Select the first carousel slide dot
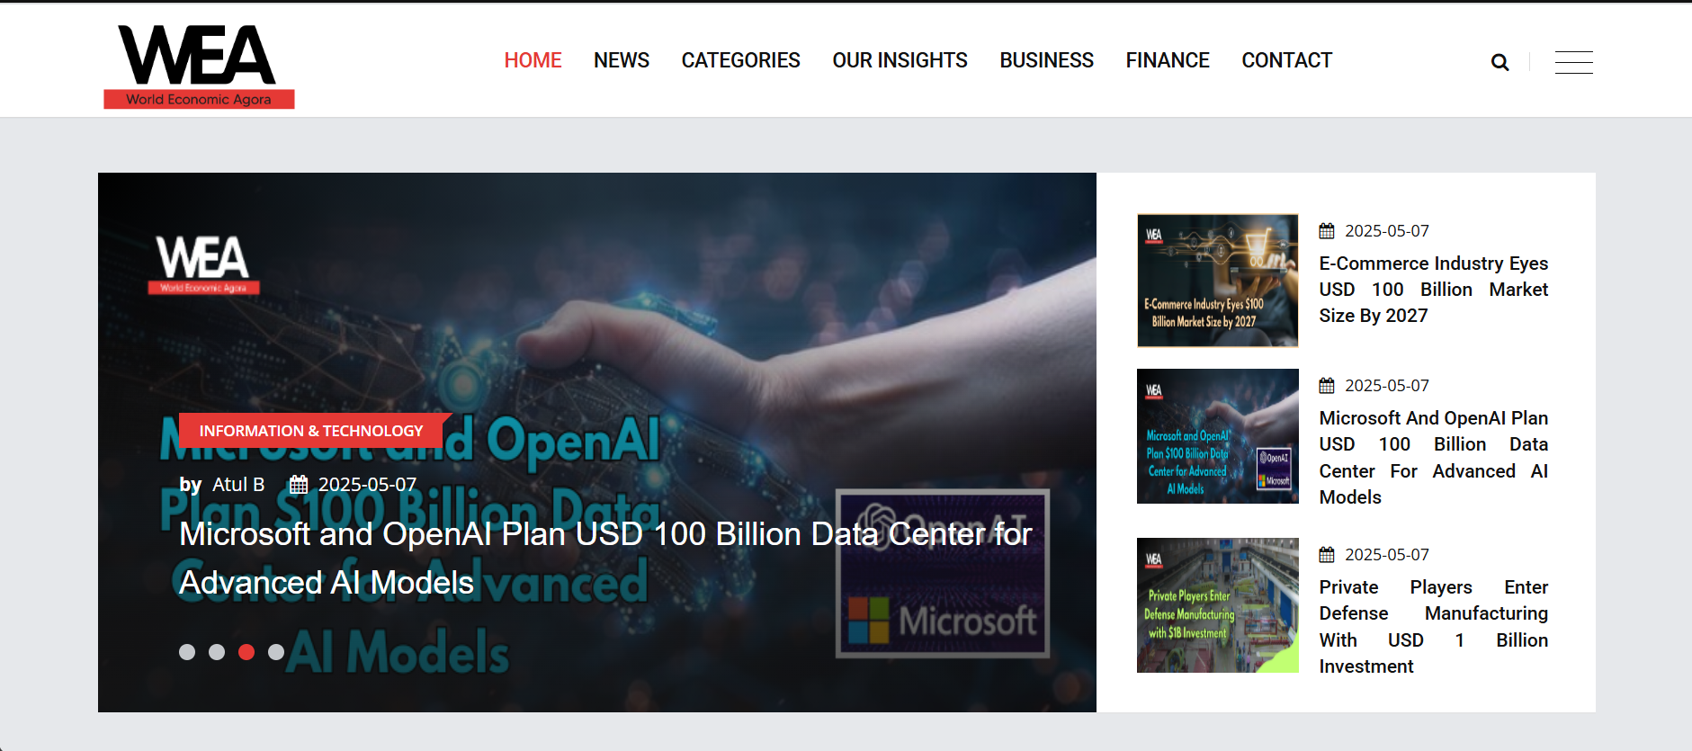1692x751 pixels. (x=187, y=652)
